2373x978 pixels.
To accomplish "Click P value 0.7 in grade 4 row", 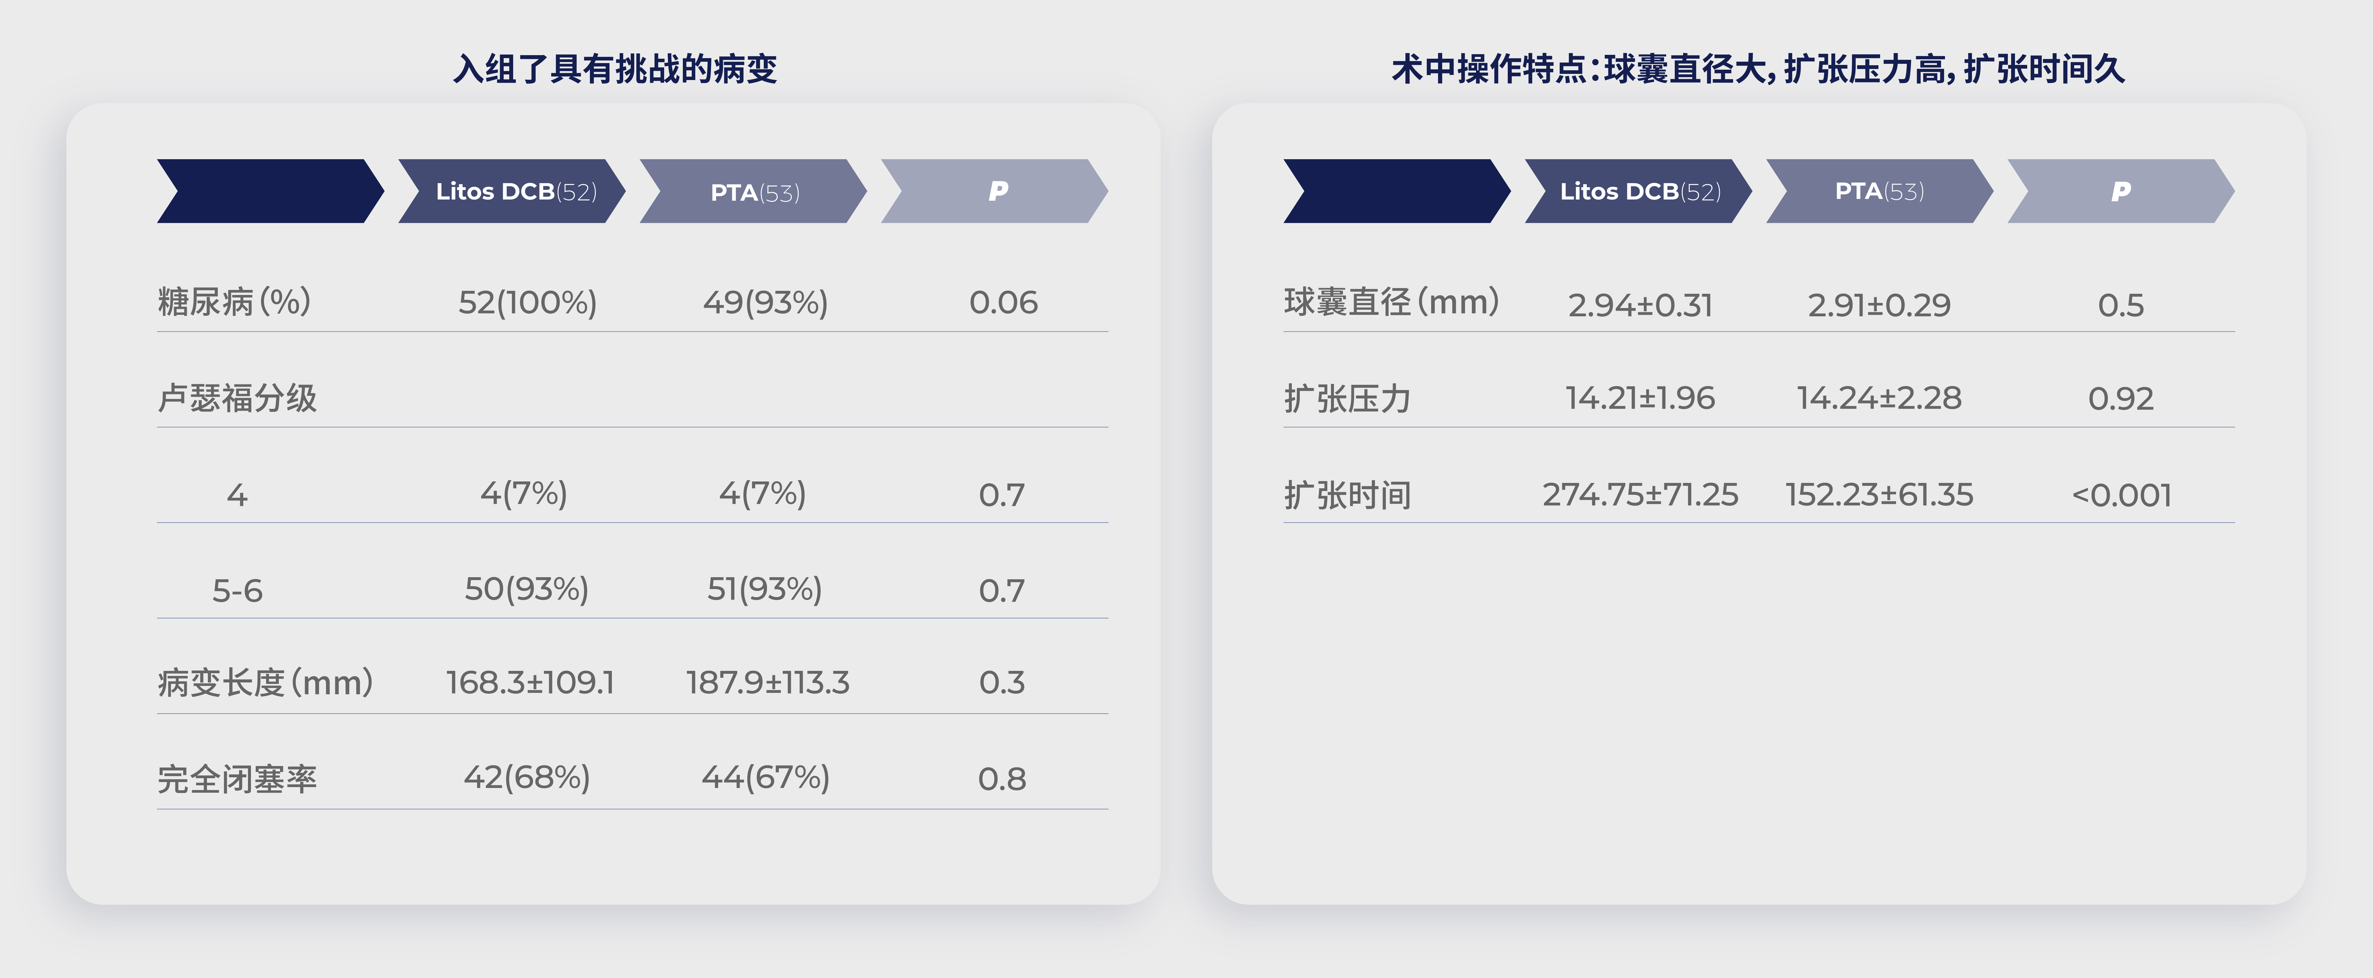I will [x=1001, y=495].
